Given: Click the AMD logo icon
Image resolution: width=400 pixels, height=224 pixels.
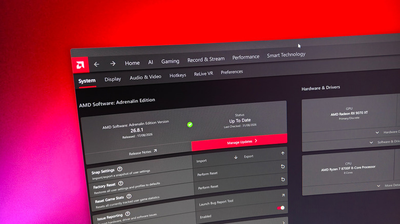Looking at the screenshot, I should pyautogui.click(x=81, y=65).
